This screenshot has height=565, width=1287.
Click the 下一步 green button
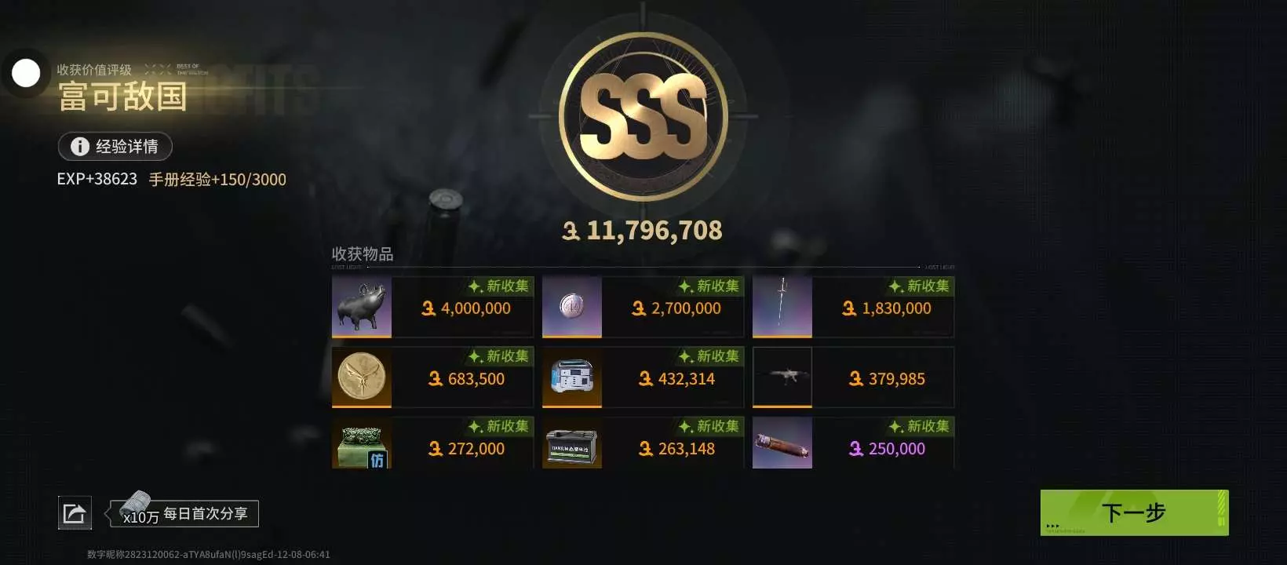click(1134, 512)
